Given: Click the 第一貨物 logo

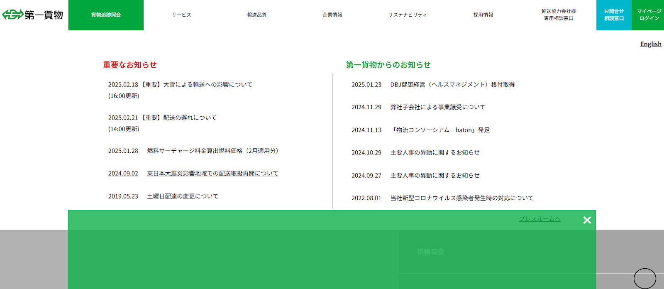Looking at the screenshot, I should 32,15.
